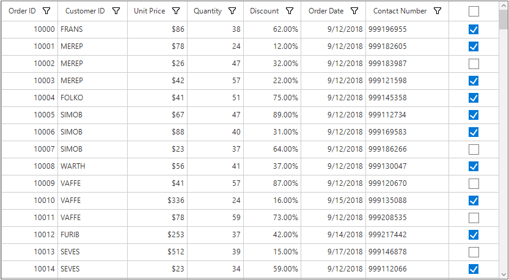Sort by the Discount header
509x280 pixels.
tap(264, 11)
